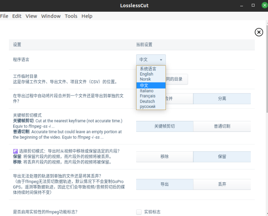Image resolution: width=268 pixels, height=216 pixels.
Task: Choose 系统语言 from the language list
Action: (151, 69)
